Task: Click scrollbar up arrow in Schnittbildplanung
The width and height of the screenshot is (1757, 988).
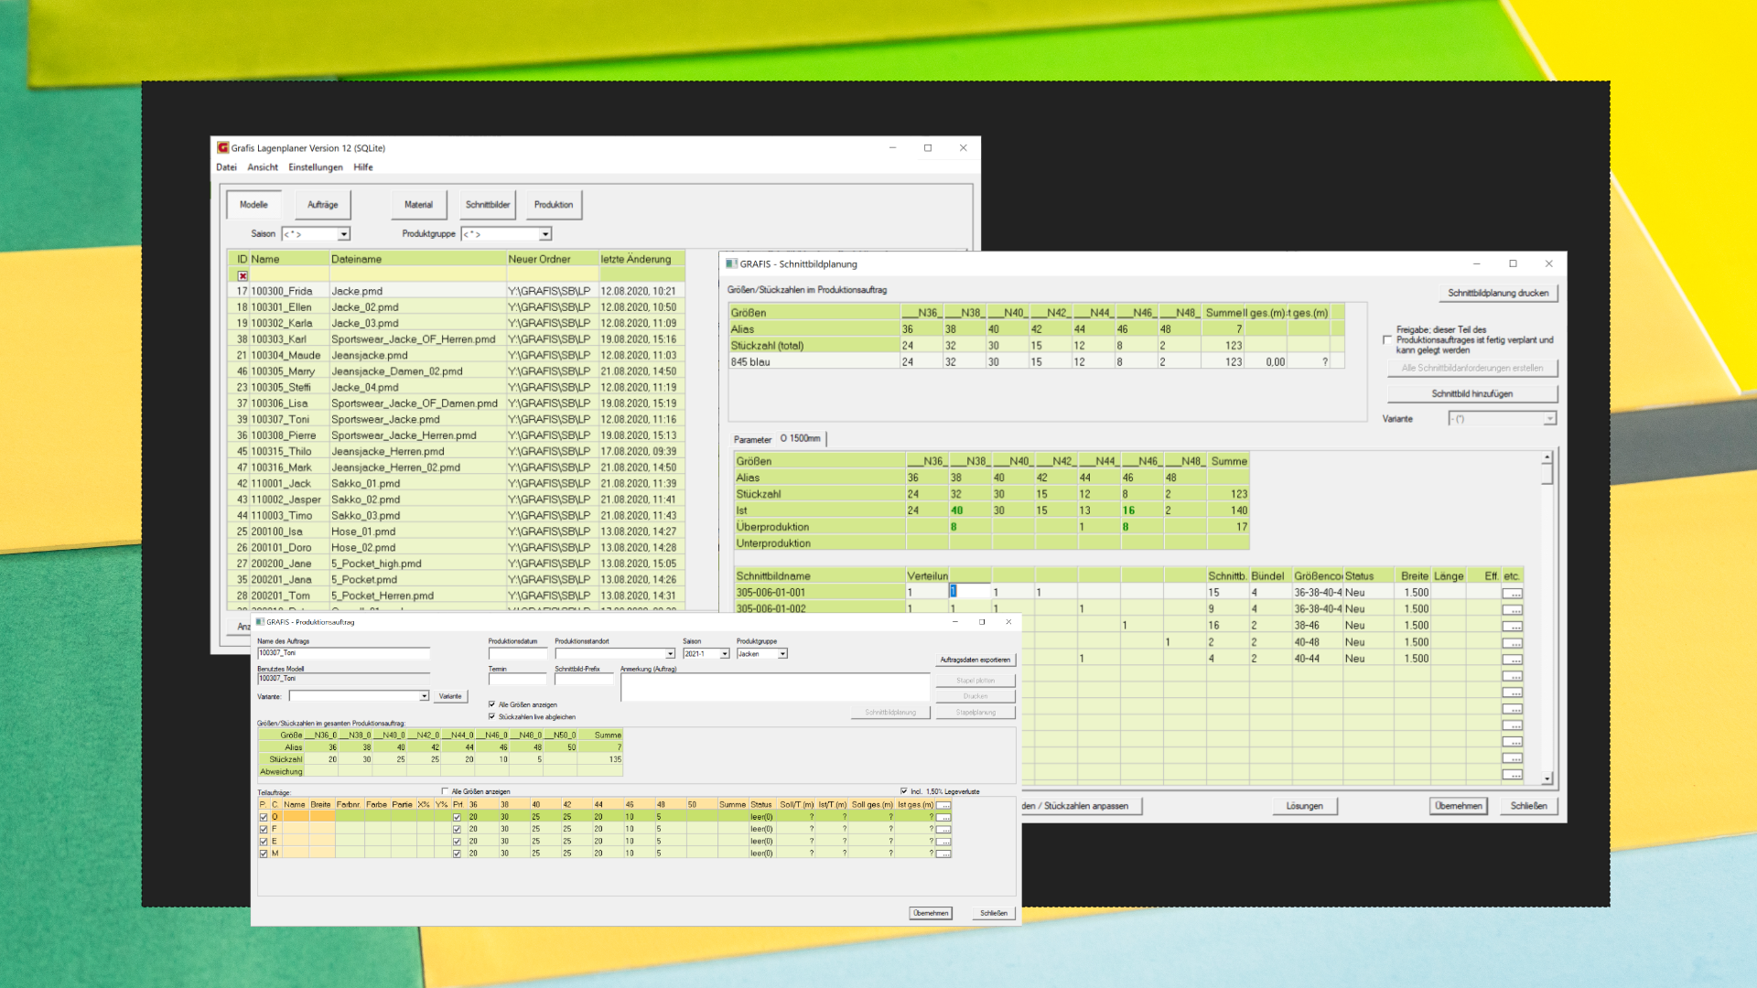Action: (1547, 456)
